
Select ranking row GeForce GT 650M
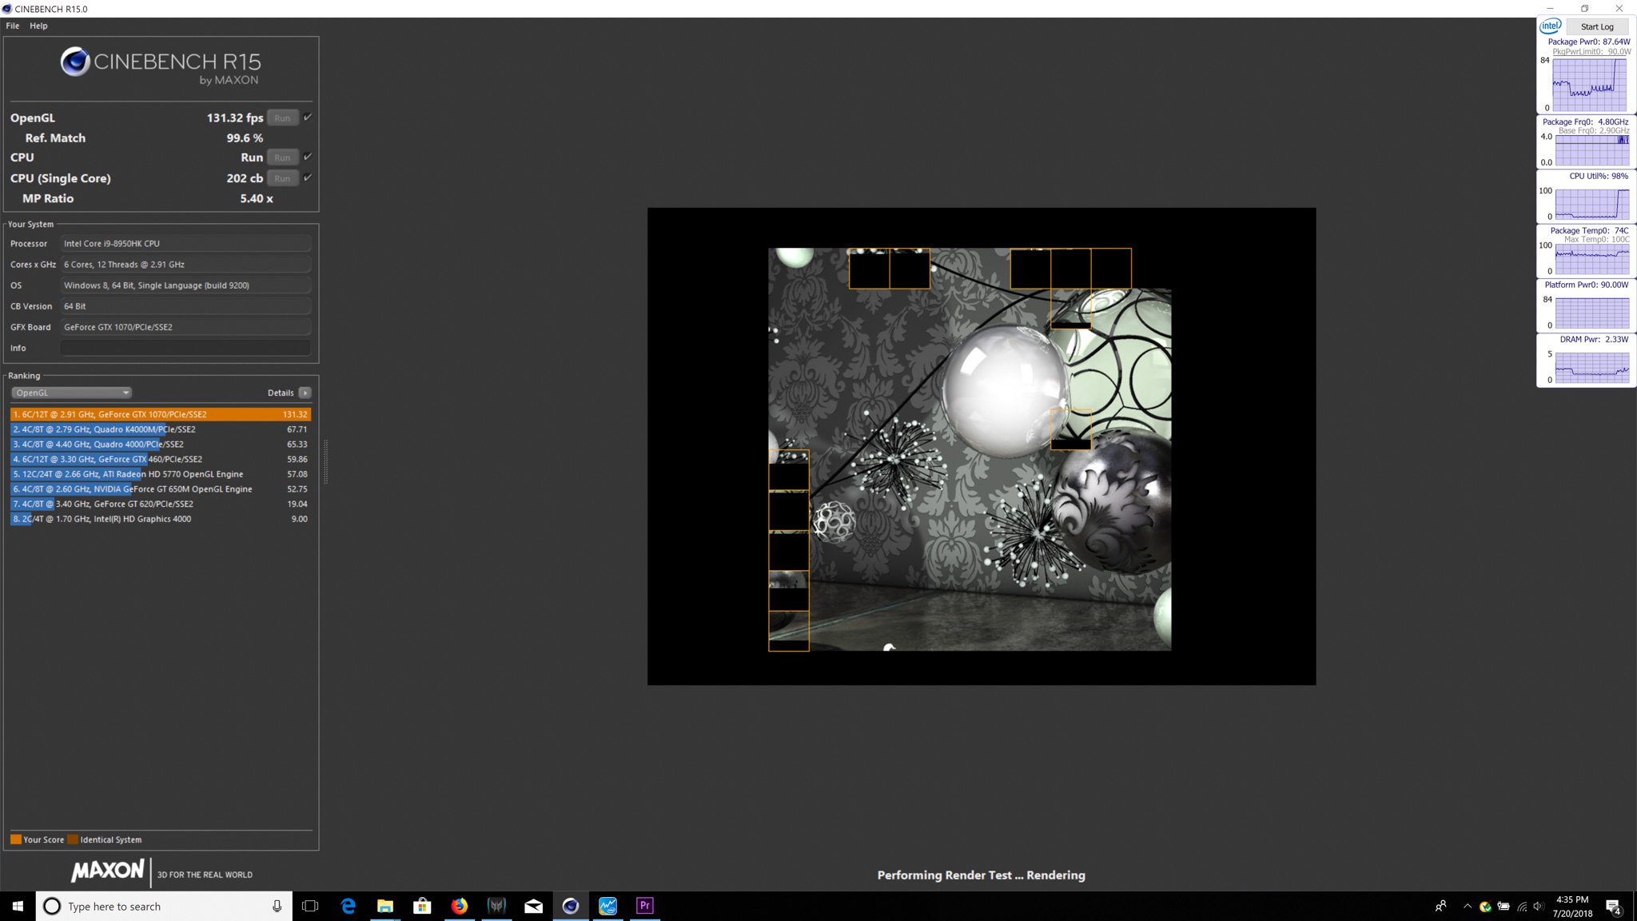(161, 489)
